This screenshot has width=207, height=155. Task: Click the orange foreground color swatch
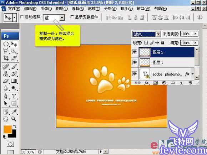click(7, 129)
